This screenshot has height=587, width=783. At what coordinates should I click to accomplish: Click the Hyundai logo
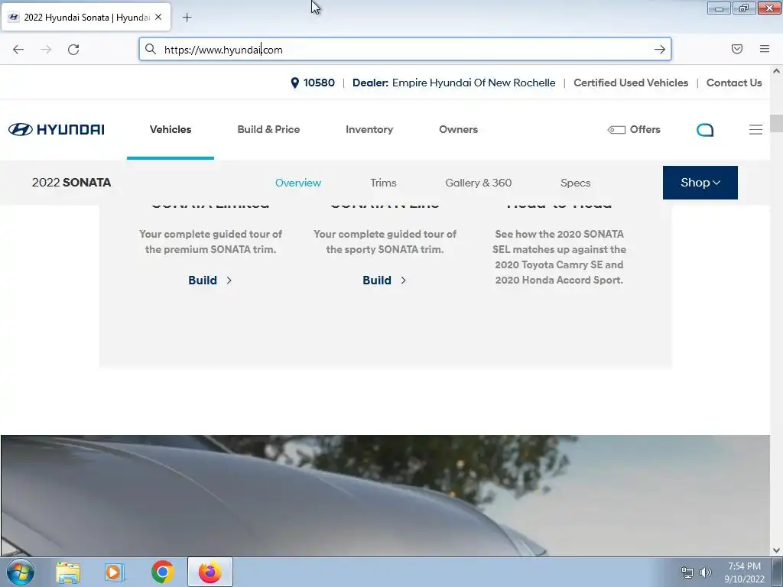[x=57, y=129]
